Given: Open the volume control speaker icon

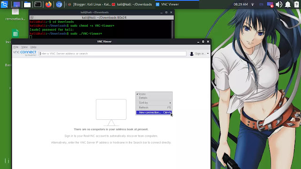Looking at the screenshot, I should coord(279,4).
